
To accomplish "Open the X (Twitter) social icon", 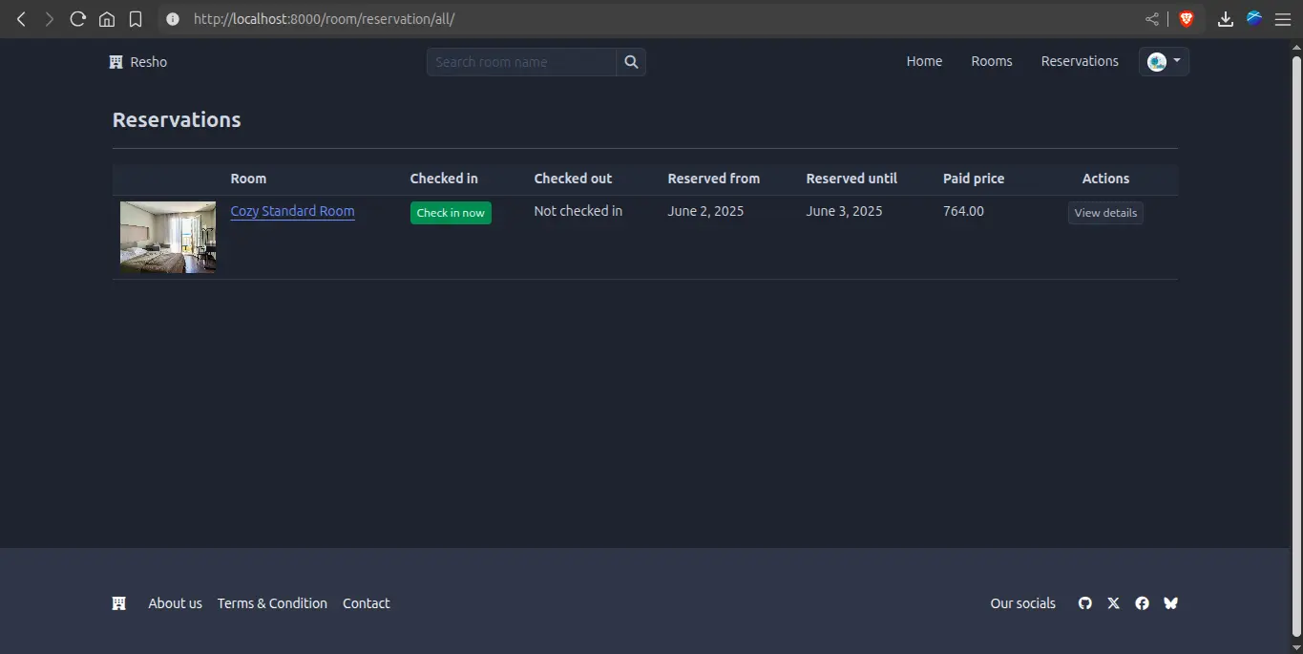I will click(1113, 603).
